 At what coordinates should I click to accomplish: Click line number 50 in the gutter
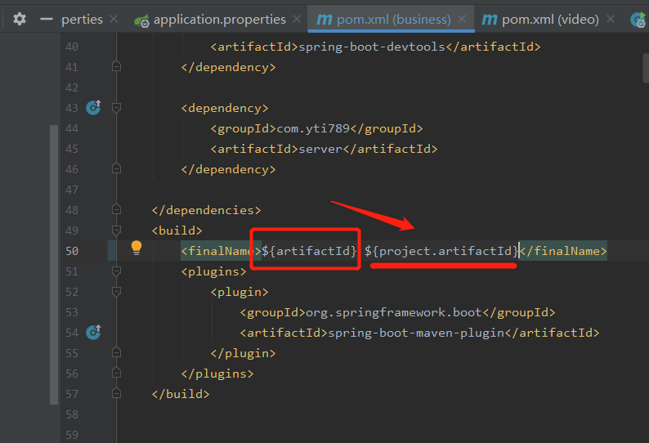[x=72, y=251]
